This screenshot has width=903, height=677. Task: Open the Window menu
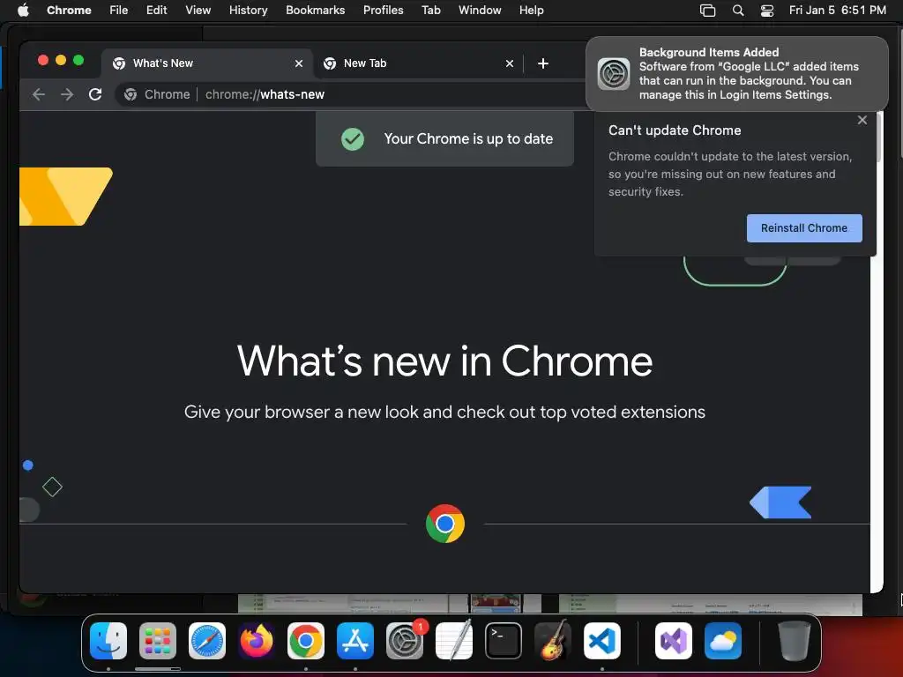pos(481,11)
